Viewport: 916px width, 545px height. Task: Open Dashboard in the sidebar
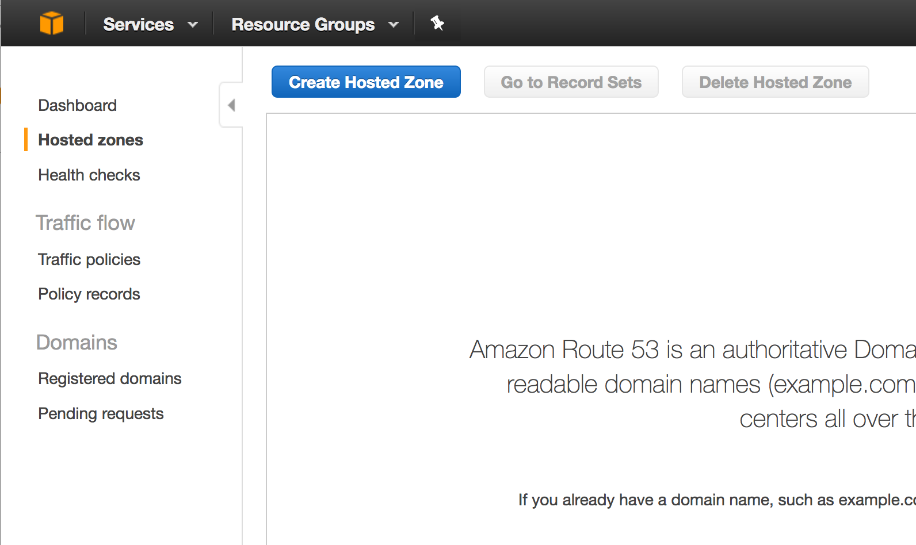pos(78,105)
